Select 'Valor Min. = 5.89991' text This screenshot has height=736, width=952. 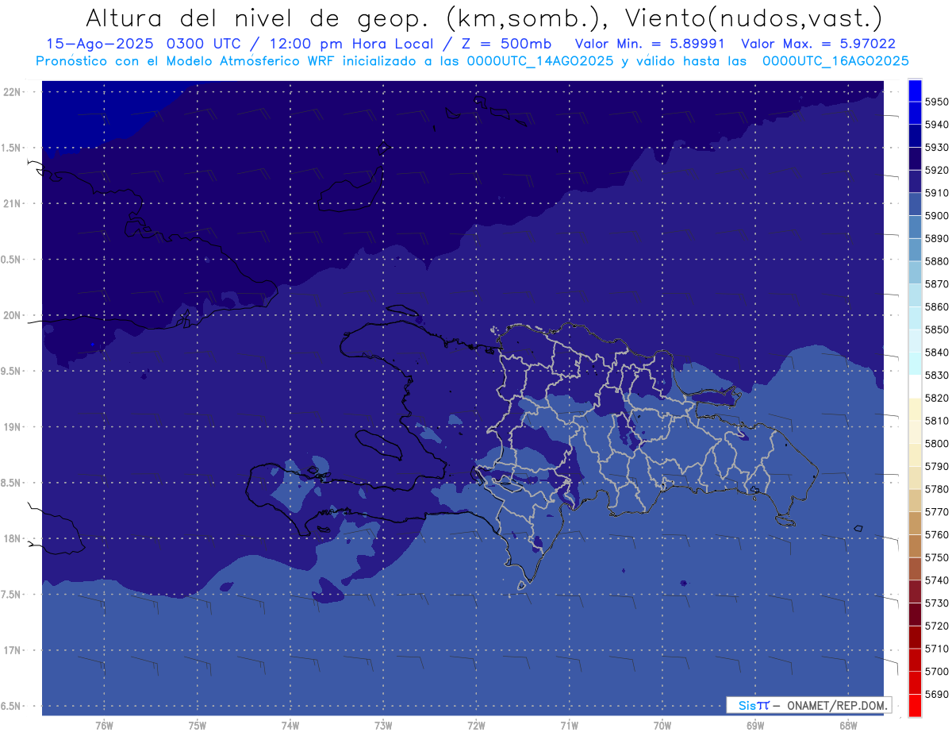point(649,44)
